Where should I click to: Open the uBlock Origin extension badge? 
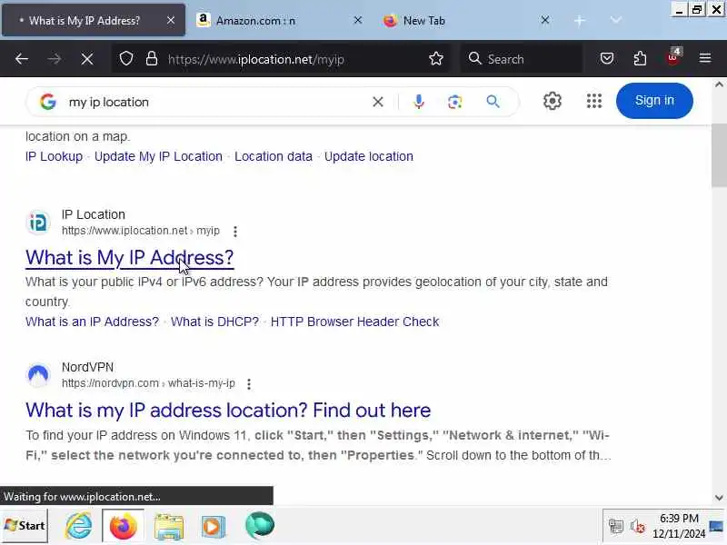coord(673,57)
